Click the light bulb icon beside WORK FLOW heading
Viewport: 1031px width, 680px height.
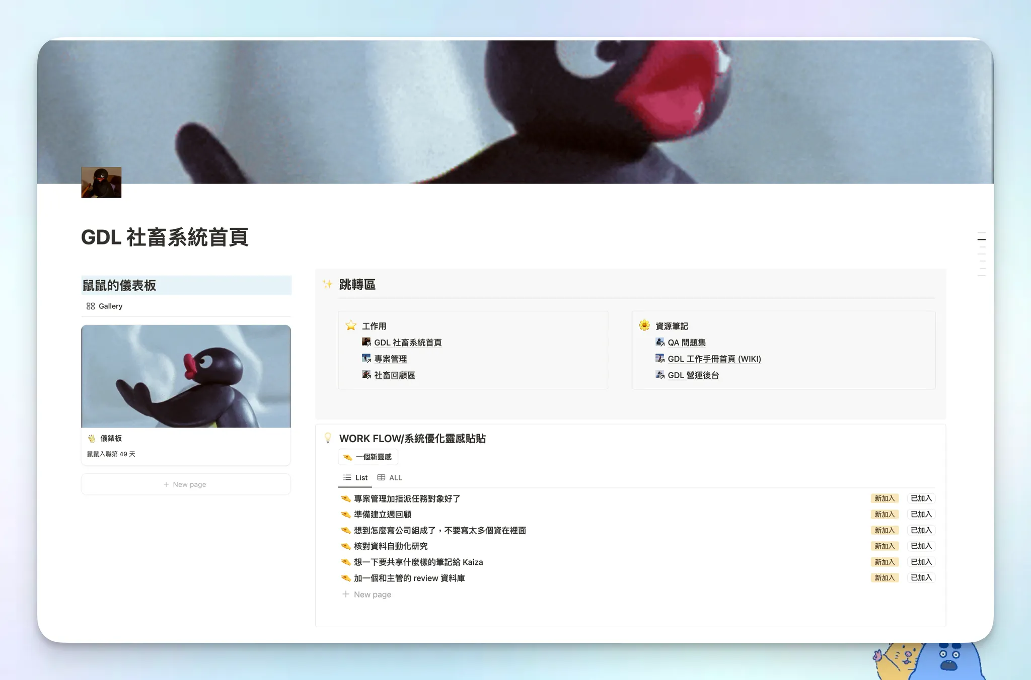click(x=328, y=438)
